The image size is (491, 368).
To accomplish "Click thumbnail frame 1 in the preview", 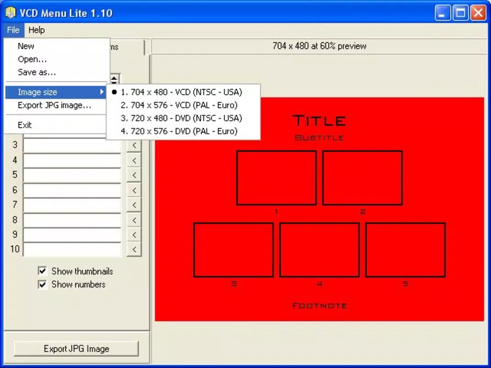I will pyautogui.click(x=277, y=178).
